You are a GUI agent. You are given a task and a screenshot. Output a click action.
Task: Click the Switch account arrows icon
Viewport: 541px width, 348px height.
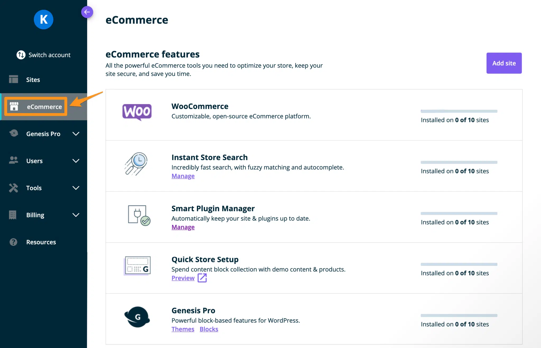click(x=21, y=55)
